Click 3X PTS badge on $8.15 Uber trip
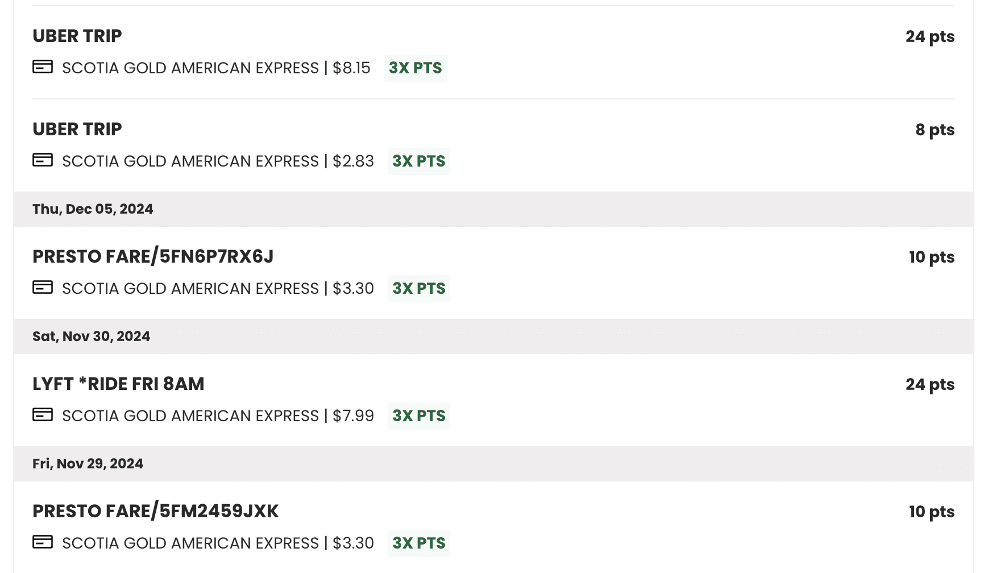 [415, 68]
